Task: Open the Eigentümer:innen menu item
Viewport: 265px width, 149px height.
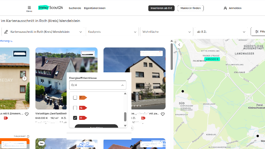Action: pyautogui.click(x=95, y=8)
